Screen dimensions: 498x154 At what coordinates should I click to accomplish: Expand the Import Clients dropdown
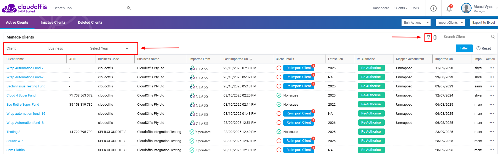click(x=450, y=23)
